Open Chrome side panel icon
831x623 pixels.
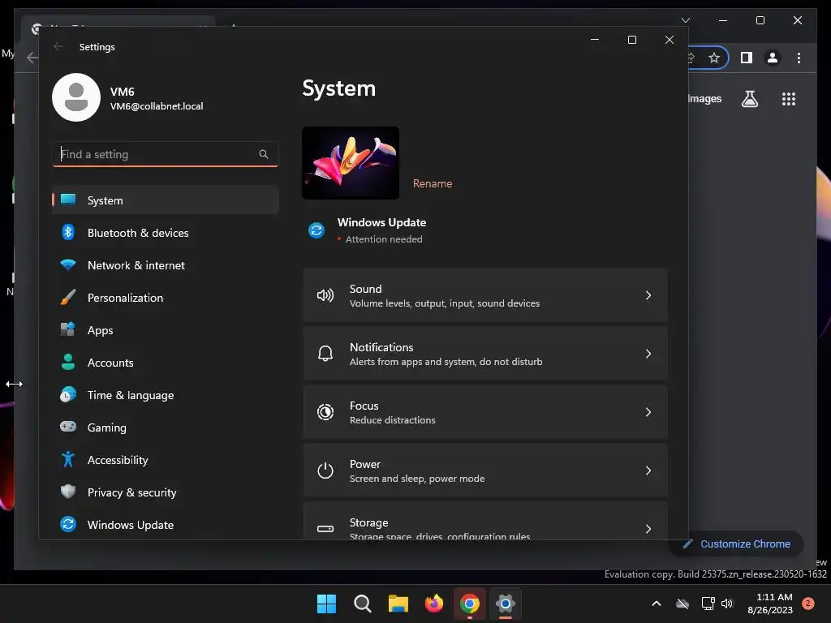click(747, 58)
